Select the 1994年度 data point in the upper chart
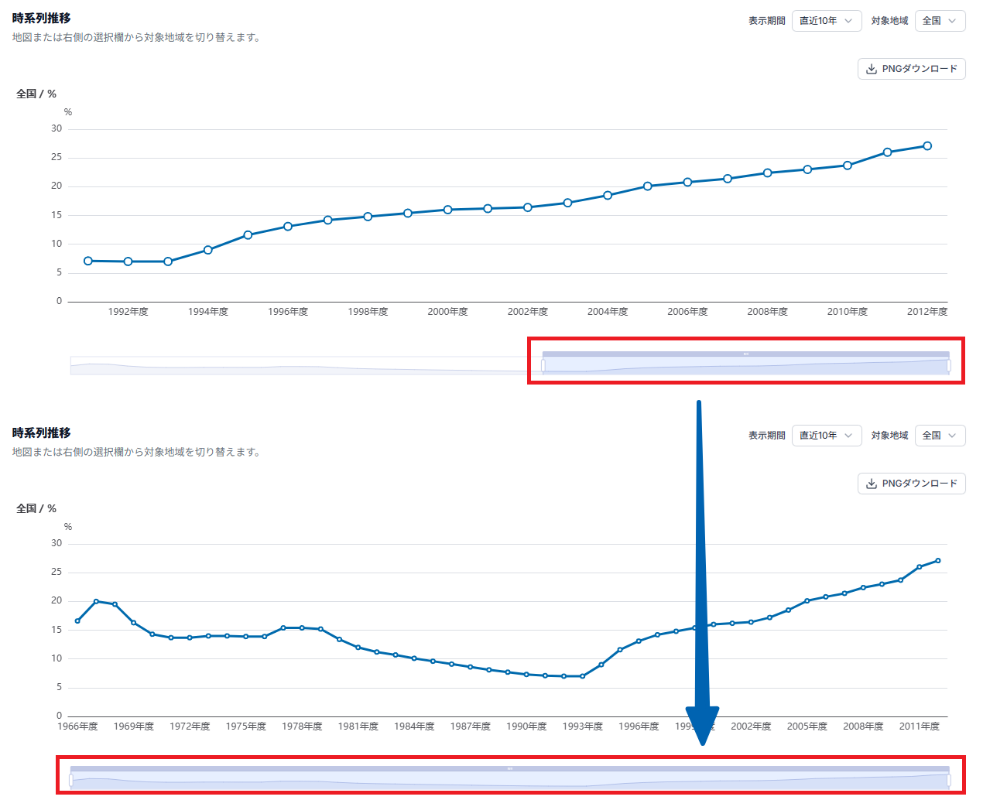Screen dimensions: 983x800 coord(208,250)
